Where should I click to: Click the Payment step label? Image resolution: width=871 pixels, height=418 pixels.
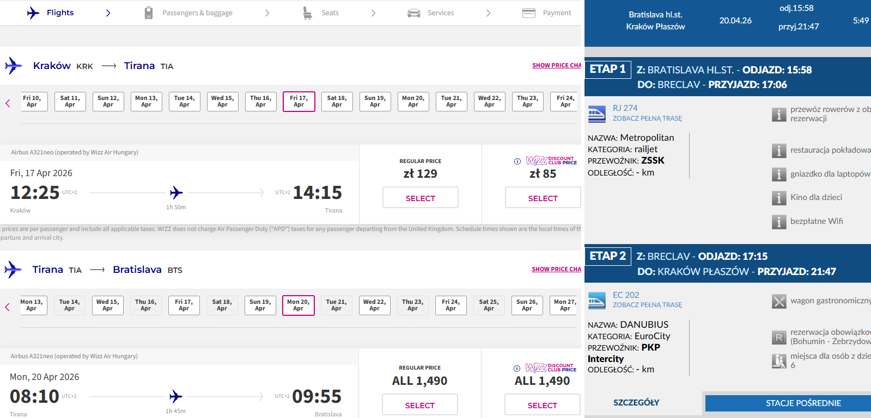pyautogui.click(x=557, y=13)
